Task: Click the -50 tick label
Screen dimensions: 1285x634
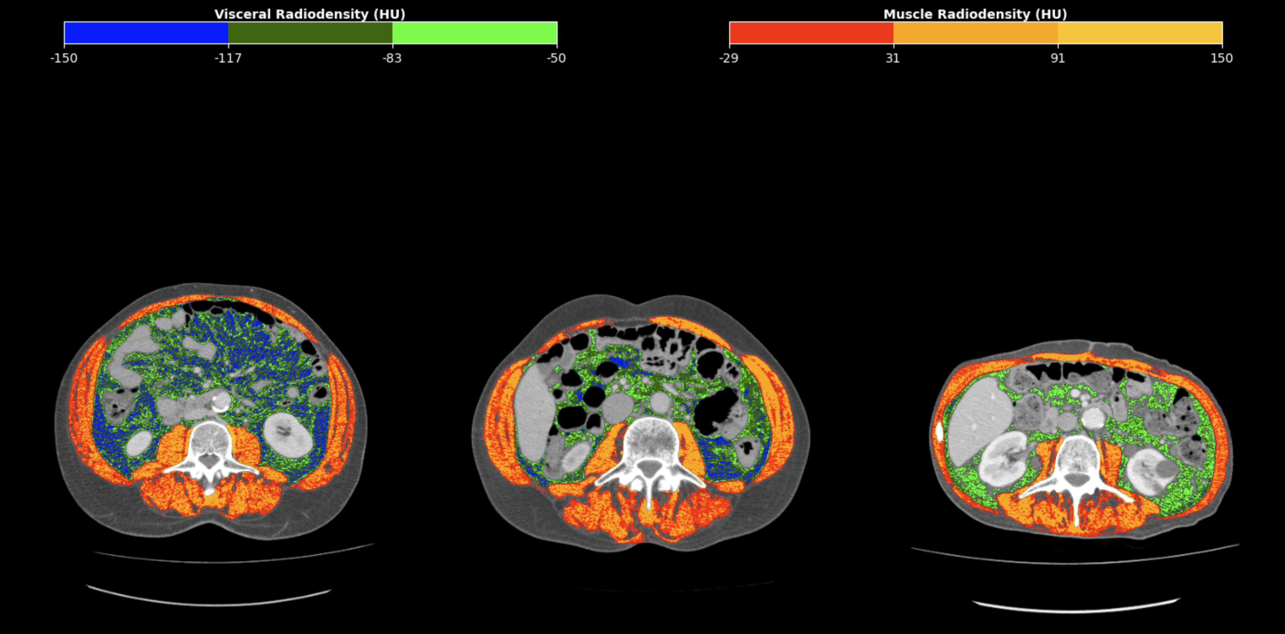Action: coord(556,58)
